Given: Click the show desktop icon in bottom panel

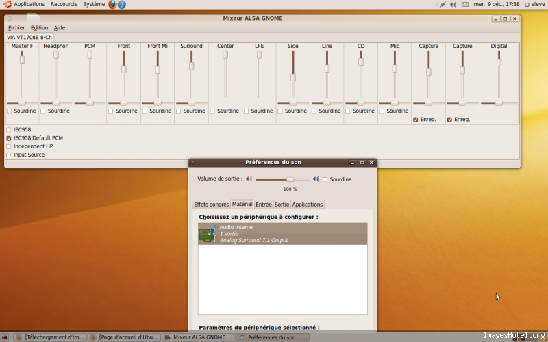Looking at the screenshot, I should [x=5, y=337].
